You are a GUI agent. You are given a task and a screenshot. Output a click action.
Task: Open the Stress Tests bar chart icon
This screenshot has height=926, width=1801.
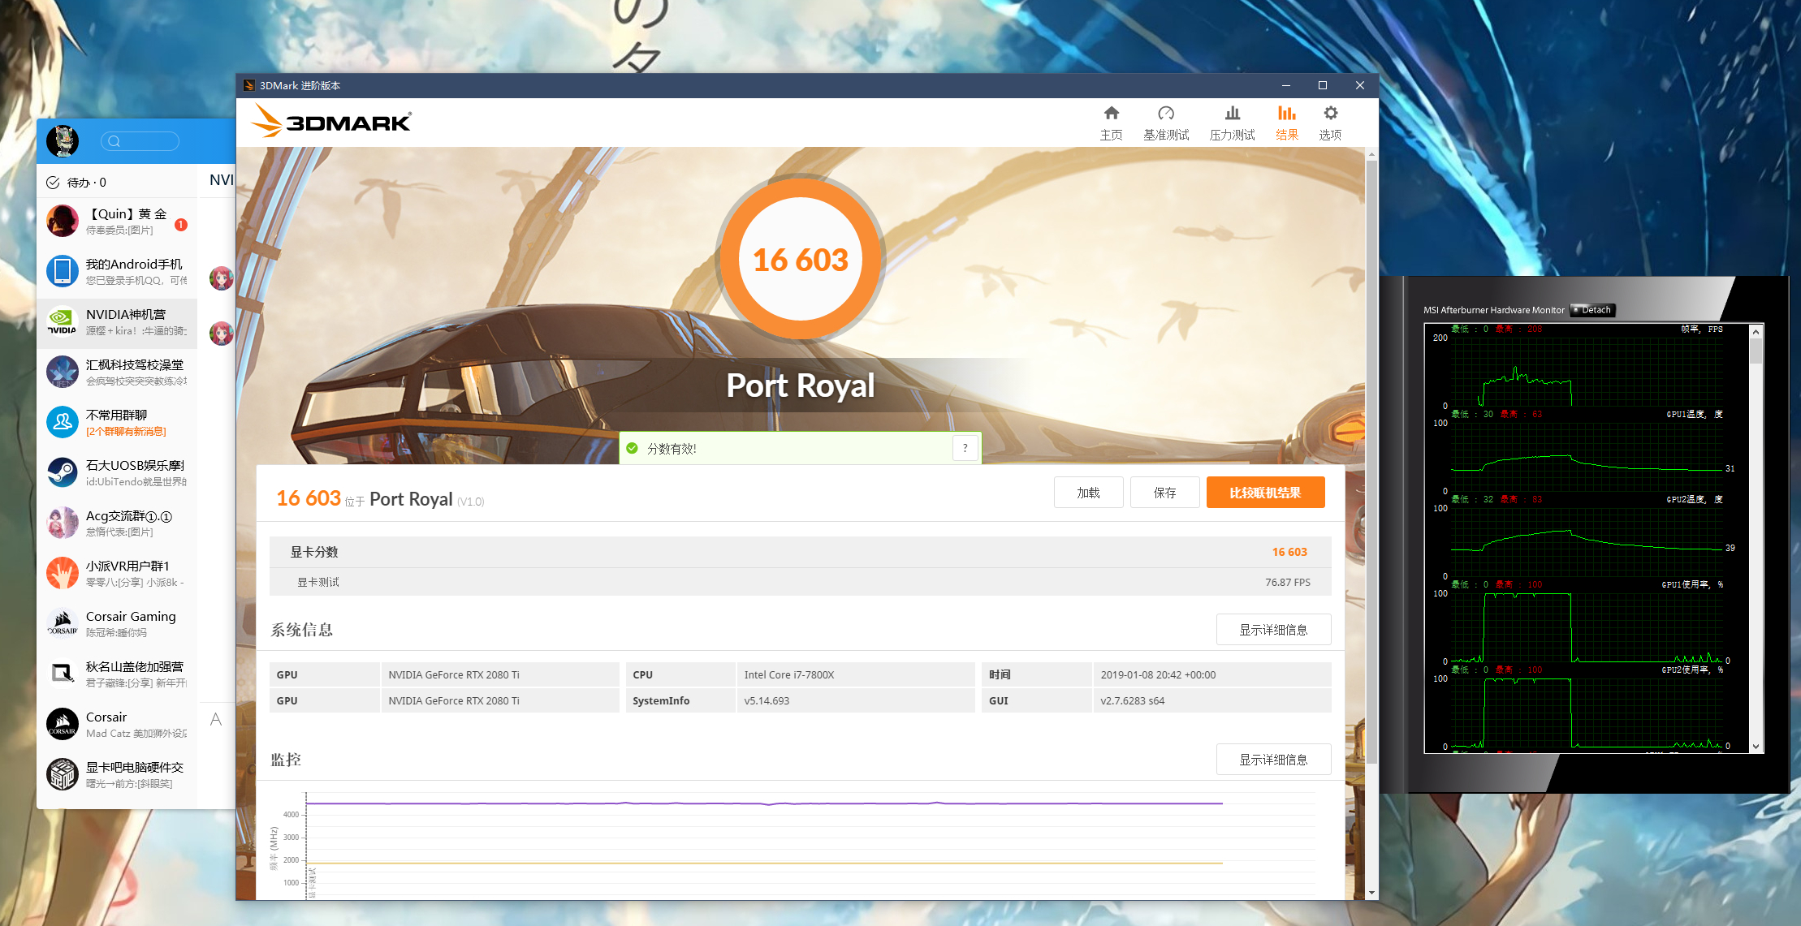[1232, 114]
